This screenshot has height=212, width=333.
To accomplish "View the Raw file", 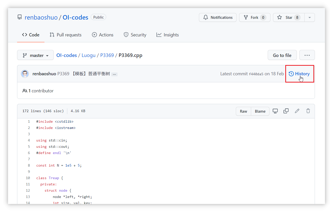I will [x=243, y=111].
